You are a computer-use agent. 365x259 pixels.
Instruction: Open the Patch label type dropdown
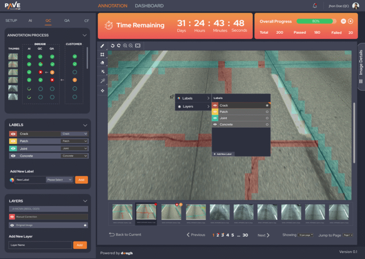[x=74, y=141]
